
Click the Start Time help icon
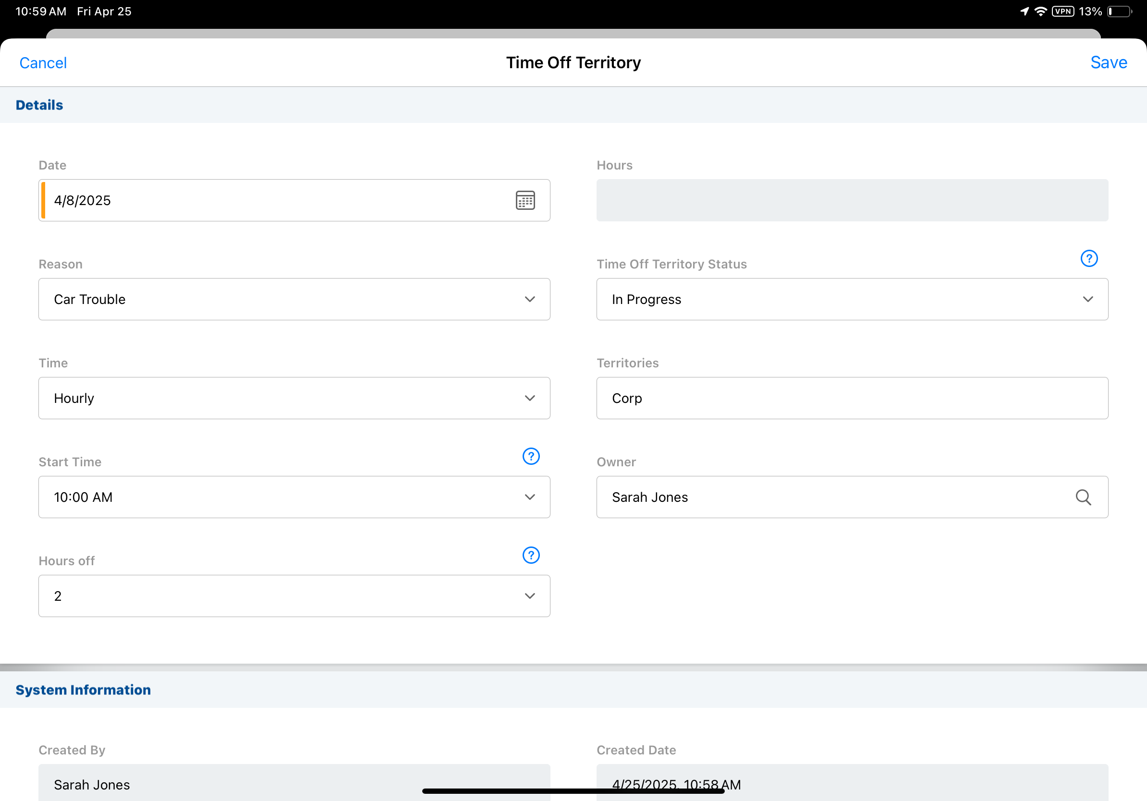pos(531,456)
